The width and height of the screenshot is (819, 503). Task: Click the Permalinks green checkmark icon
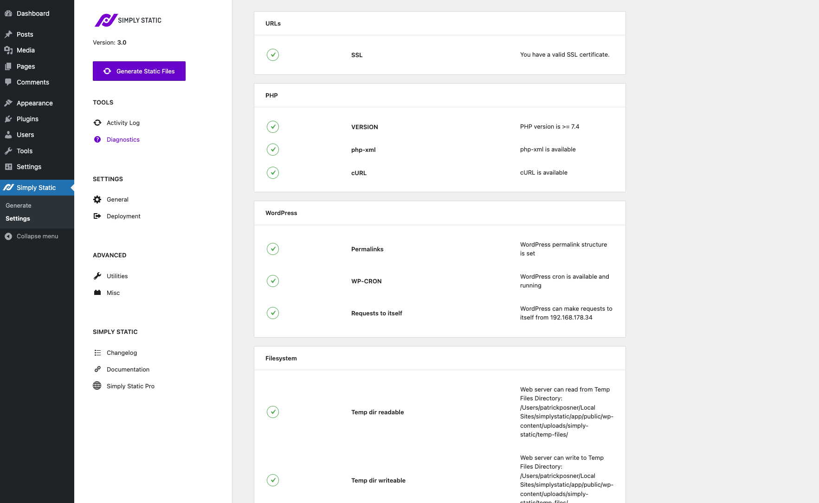[x=273, y=249]
